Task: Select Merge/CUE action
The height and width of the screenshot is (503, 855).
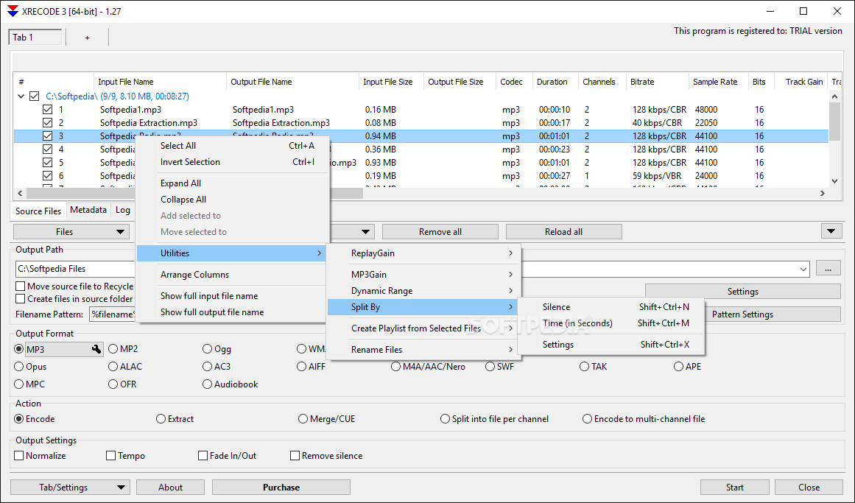Action: tap(303, 419)
